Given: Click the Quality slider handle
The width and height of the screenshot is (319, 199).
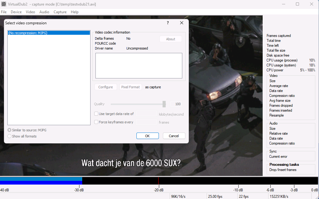Looking at the screenshot, I should [164, 104].
